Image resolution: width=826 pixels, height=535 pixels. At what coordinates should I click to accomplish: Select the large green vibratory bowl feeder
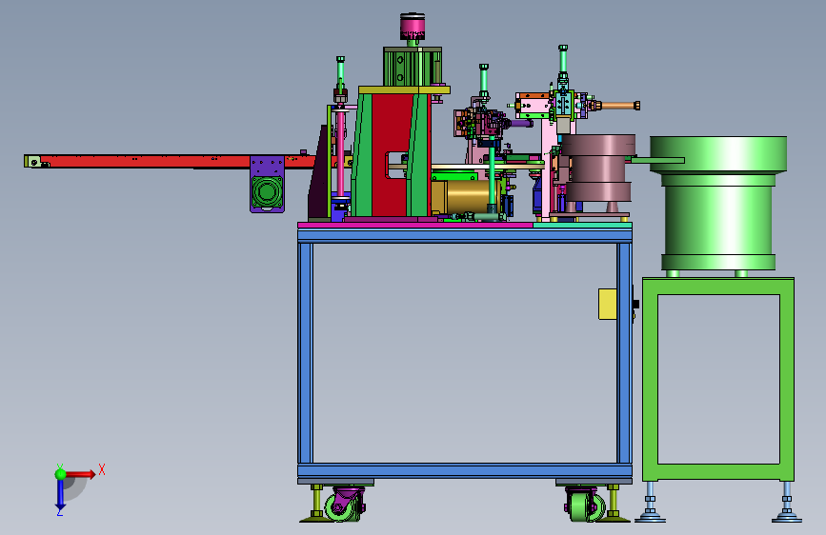click(718, 203)
